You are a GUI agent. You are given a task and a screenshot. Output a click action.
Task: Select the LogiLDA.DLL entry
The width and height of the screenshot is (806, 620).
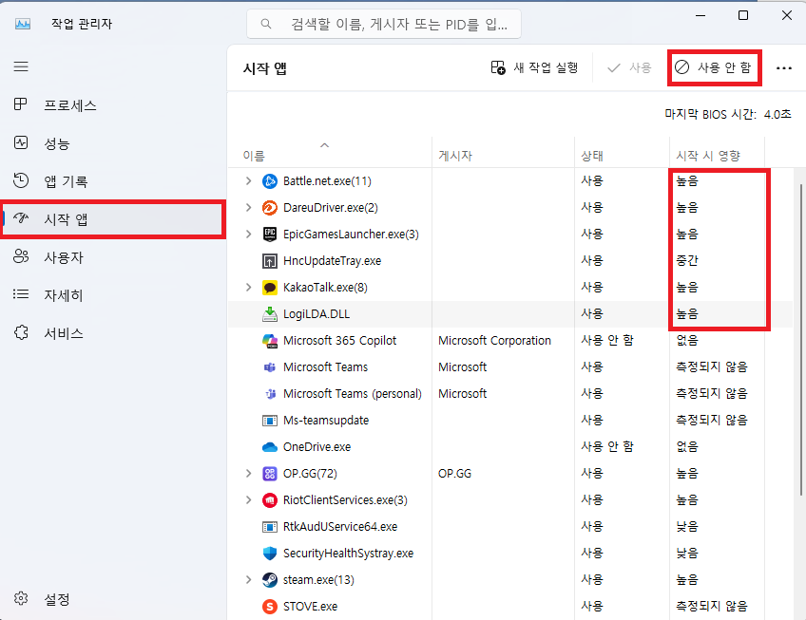pyautogui.click(x=317, y=314)
